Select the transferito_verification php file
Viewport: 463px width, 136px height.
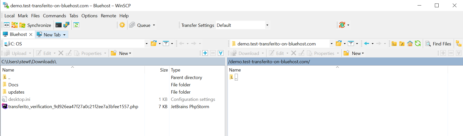point(113,106)
